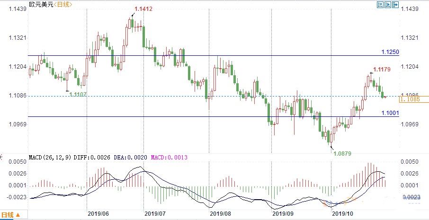Click the scroll-to-start chart icon
Viewport: 429px width, 220px height.
pos(379,5)
